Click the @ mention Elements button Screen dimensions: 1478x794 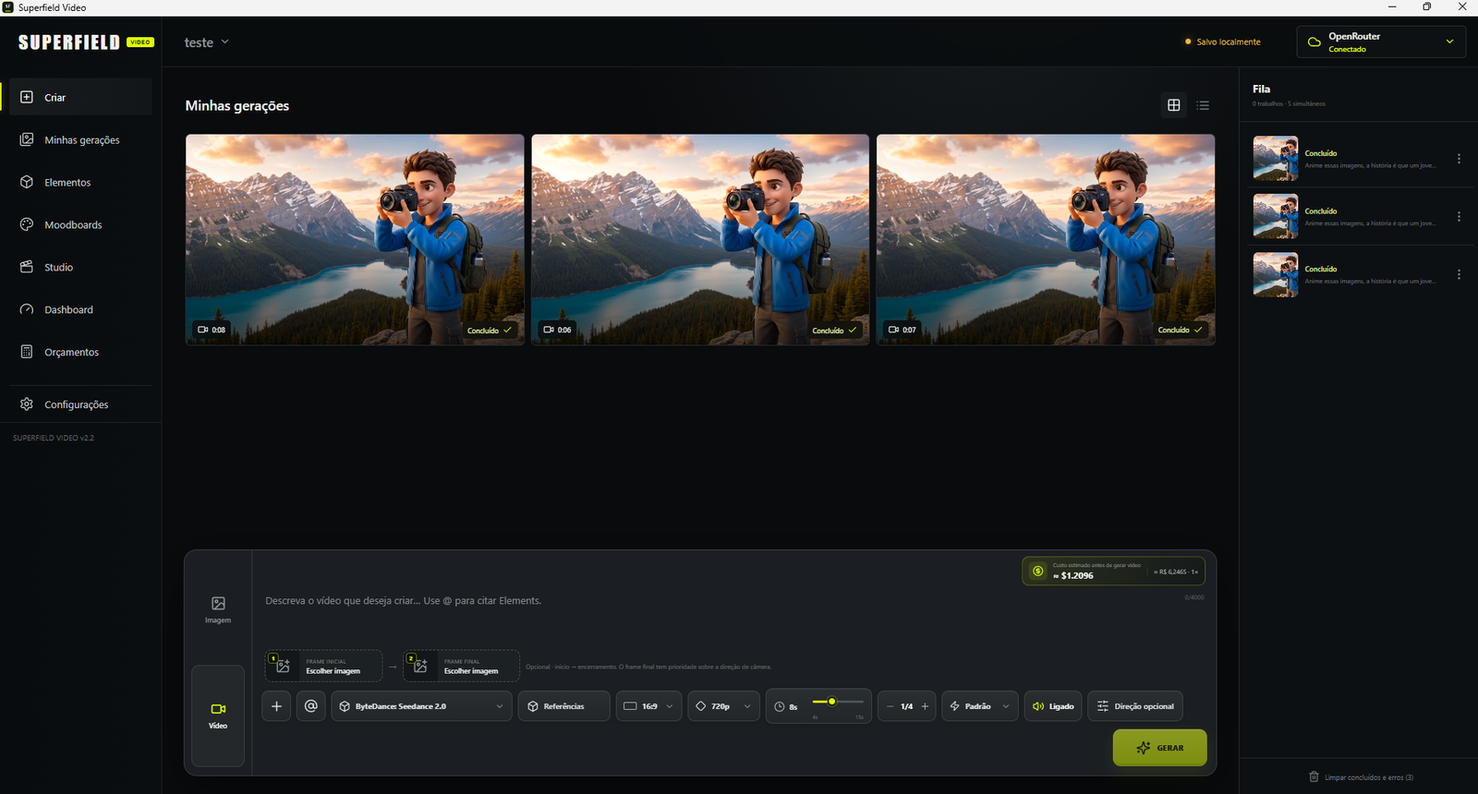pyautogui.click(x=311, y=706)
